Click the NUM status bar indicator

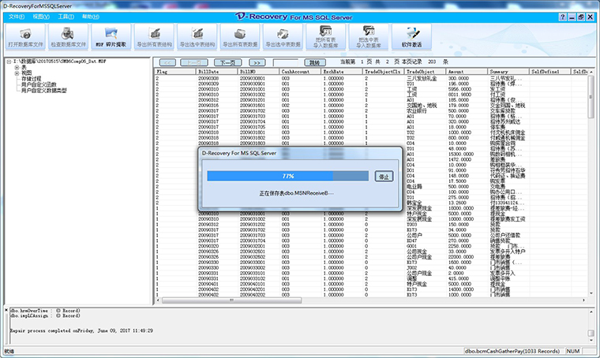pyautogui.click(x=573, y=351)
